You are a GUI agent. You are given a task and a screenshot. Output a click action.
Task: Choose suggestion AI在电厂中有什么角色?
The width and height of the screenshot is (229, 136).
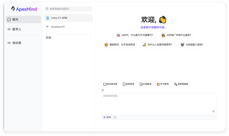176,35
